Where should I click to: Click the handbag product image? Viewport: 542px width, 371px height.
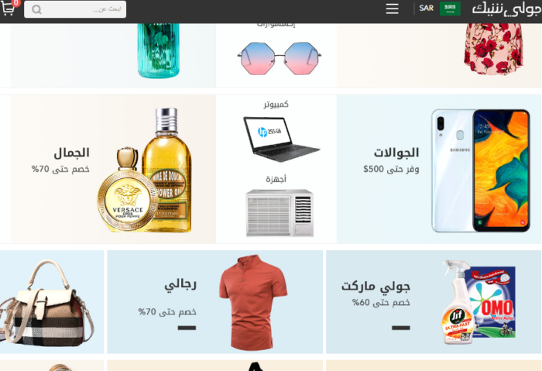coord(46,303)
